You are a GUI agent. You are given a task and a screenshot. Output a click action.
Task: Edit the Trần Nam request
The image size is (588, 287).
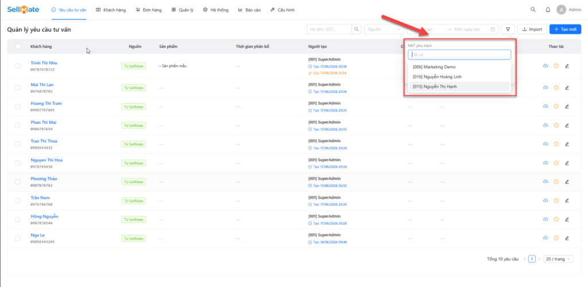[x=567, y=200]
